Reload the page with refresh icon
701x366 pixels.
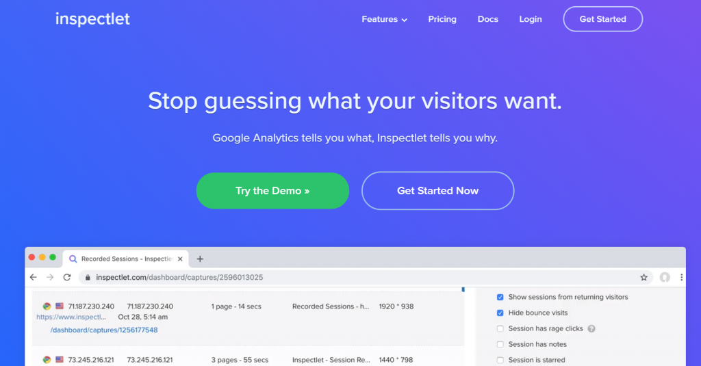tap(67, 277)
